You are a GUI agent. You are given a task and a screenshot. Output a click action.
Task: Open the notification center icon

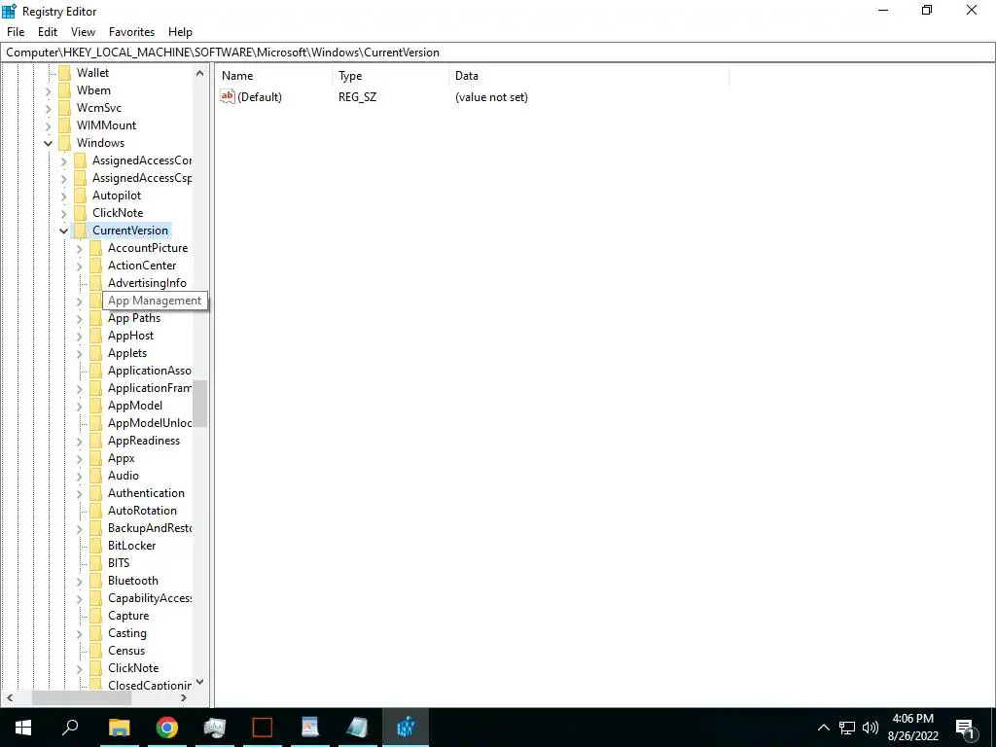click(x=966, y=729)
